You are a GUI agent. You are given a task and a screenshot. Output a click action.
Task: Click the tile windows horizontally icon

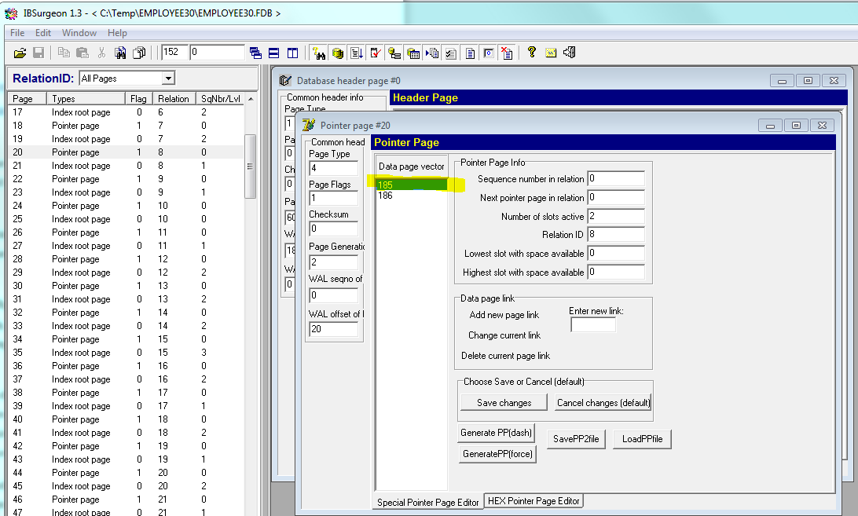274,53
